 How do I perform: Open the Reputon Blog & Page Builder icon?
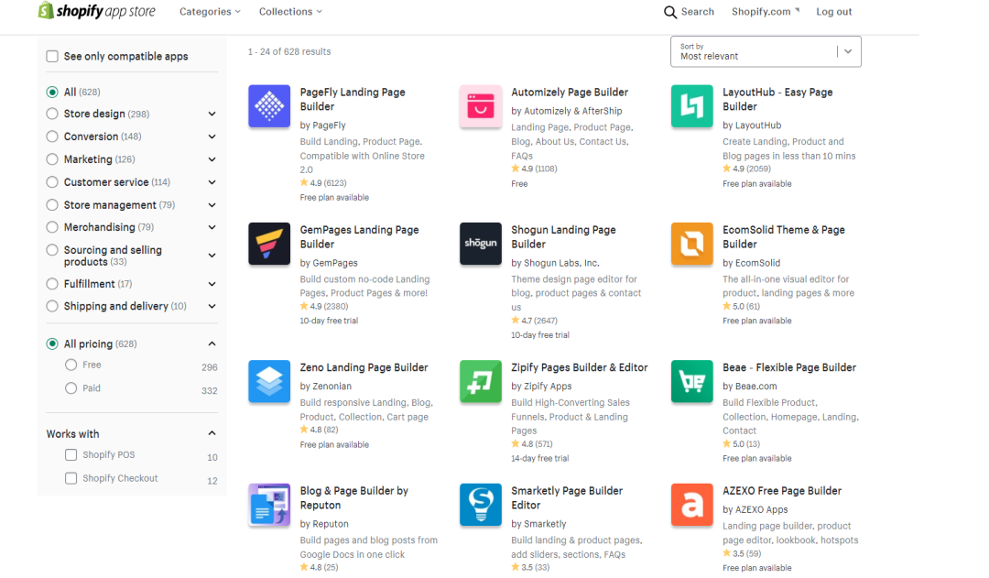point(269,505)
